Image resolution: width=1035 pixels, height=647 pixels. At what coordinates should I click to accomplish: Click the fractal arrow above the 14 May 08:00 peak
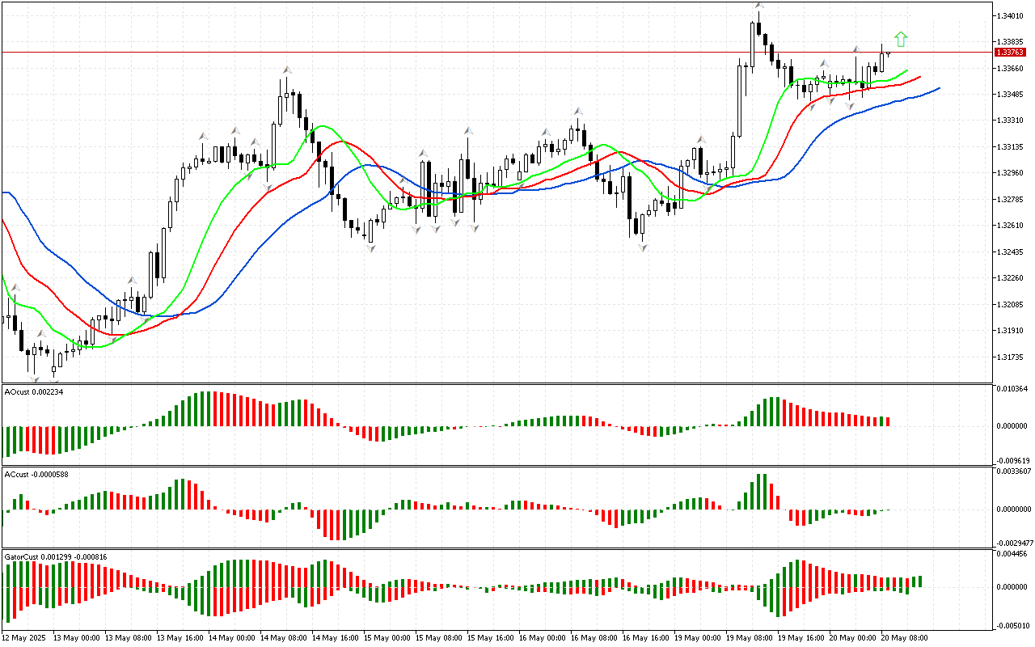coord(286,71)
